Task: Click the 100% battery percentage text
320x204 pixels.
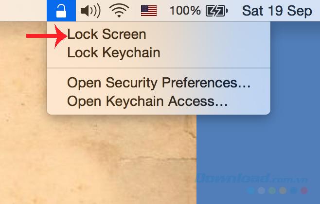Action: point(185,11)
